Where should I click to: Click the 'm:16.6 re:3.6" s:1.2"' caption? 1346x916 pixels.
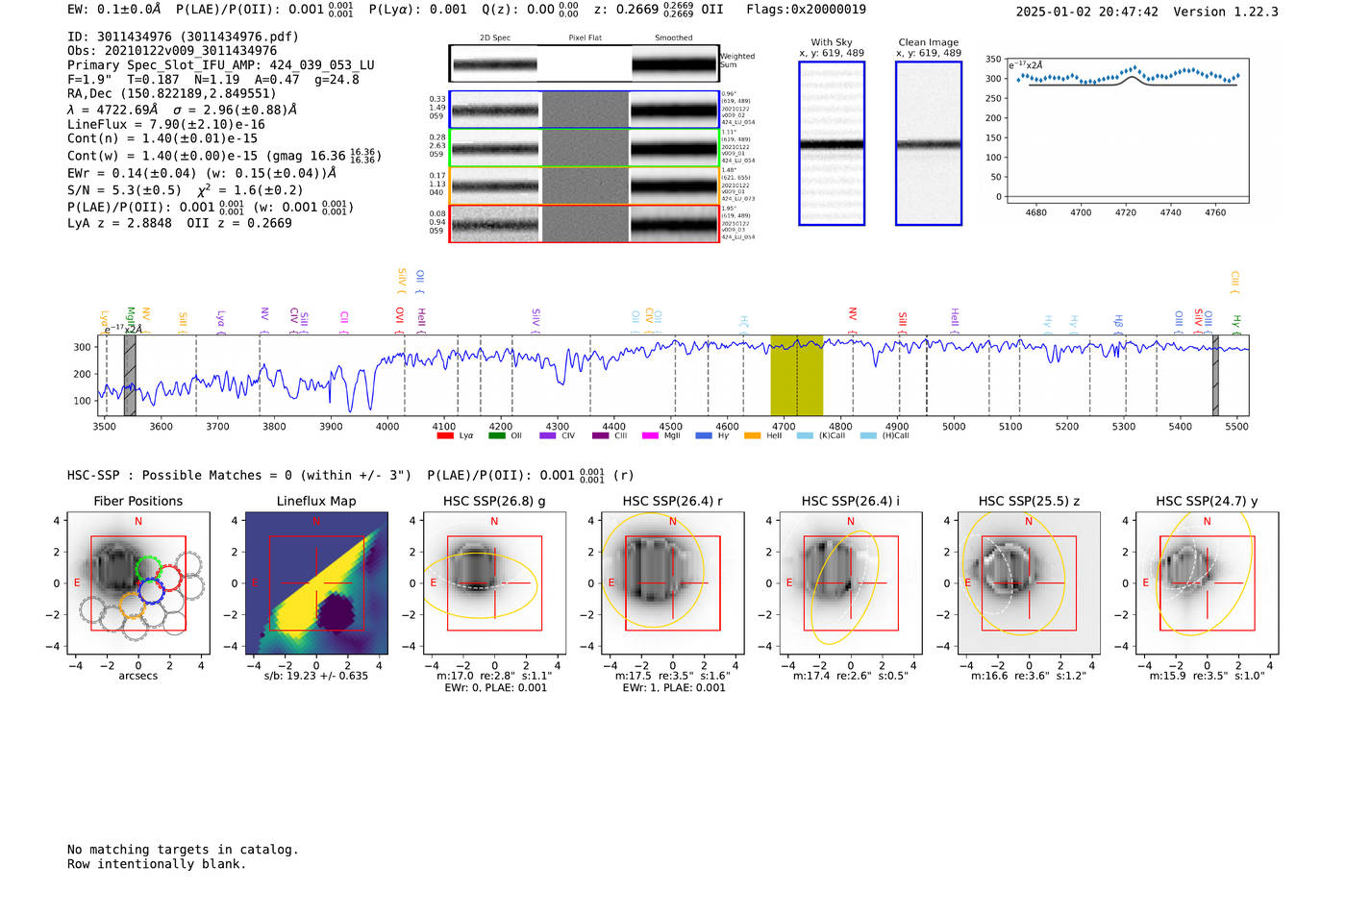(1029, 676)
